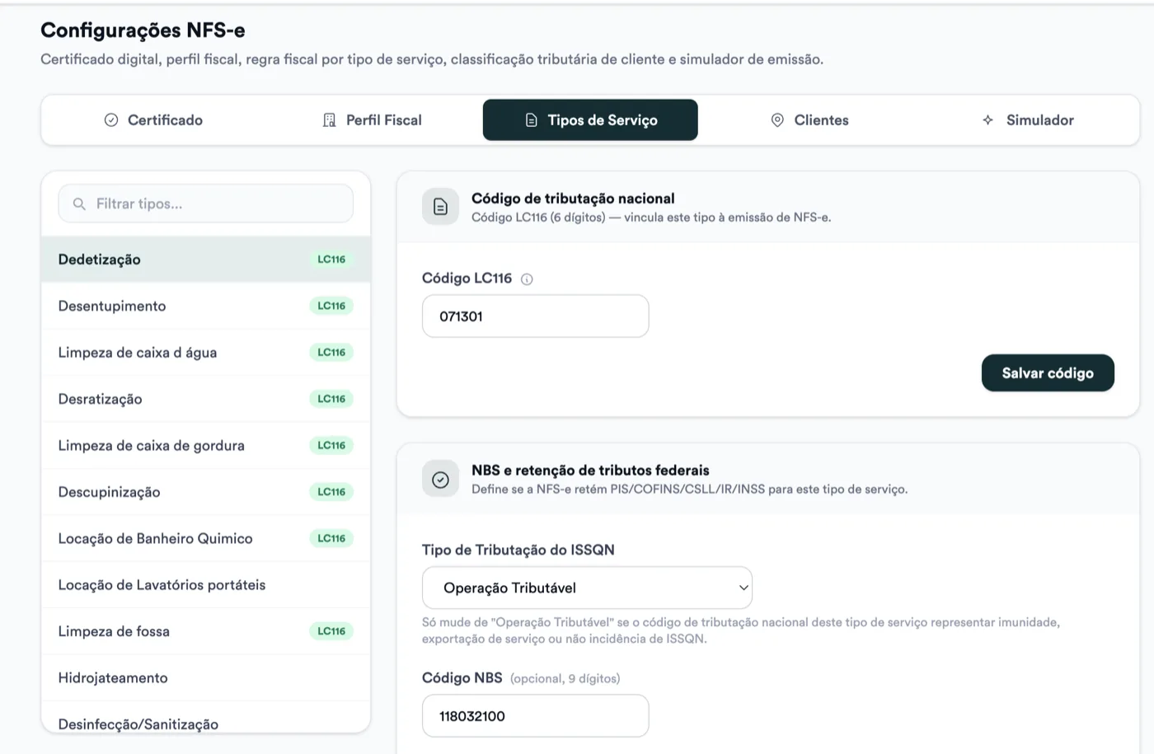This screenshot has height=754, width=1154.
Task: Click the document icon next to Código de tributação nacional
Action: 440,207
